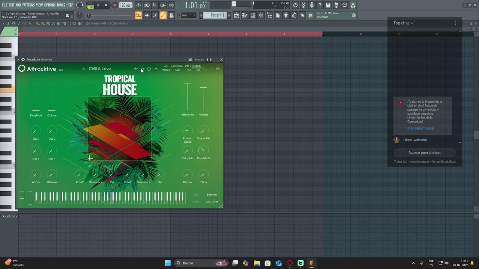Click the stop button in transport
The height and width of the screenshot is (269, 479).
pos(106,5)
